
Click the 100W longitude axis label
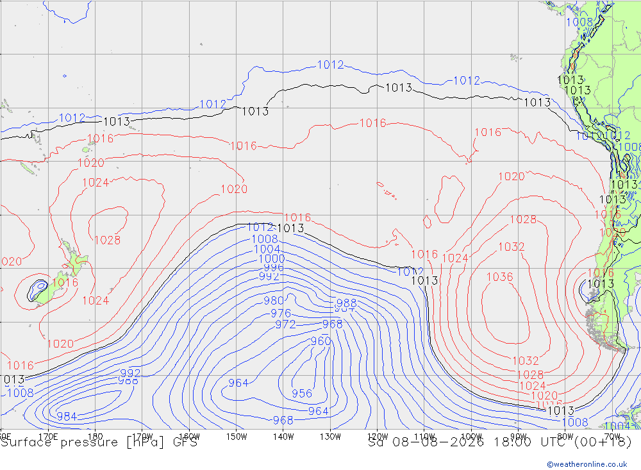pyautogui.click(x=471, y=437)
